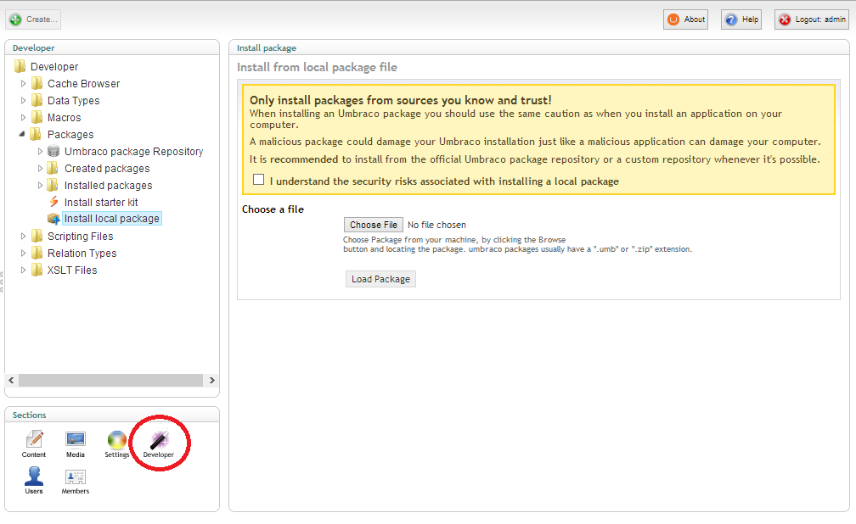Select the XSLT Files label
This screenshot has width=856, height=524.
click(72, 270)
